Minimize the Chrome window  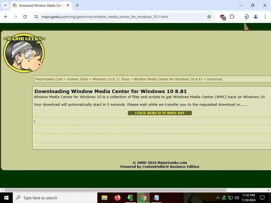coord(240,5)
